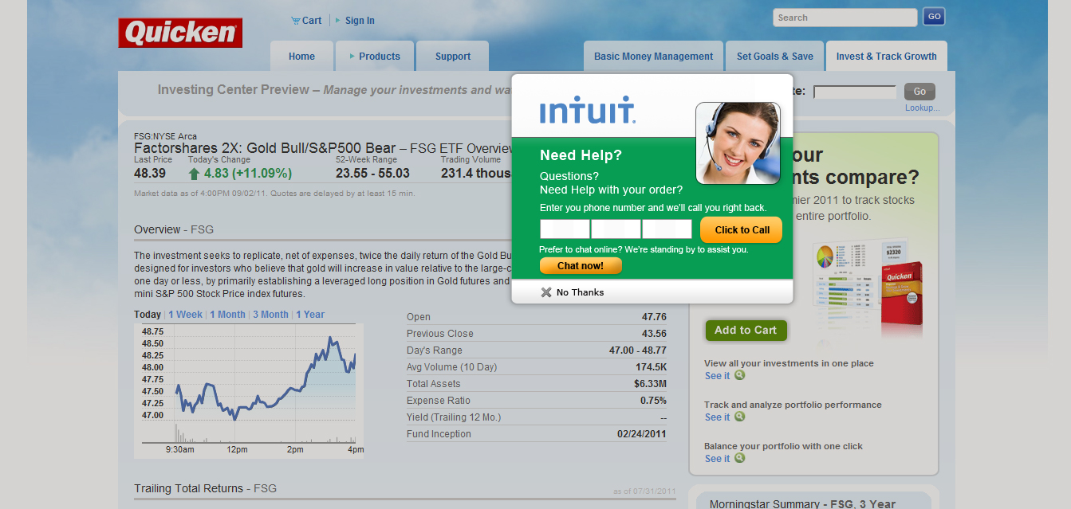1071x509 pixels.
Task: Open the Sign In link
Action: click(x=360, y=21)
